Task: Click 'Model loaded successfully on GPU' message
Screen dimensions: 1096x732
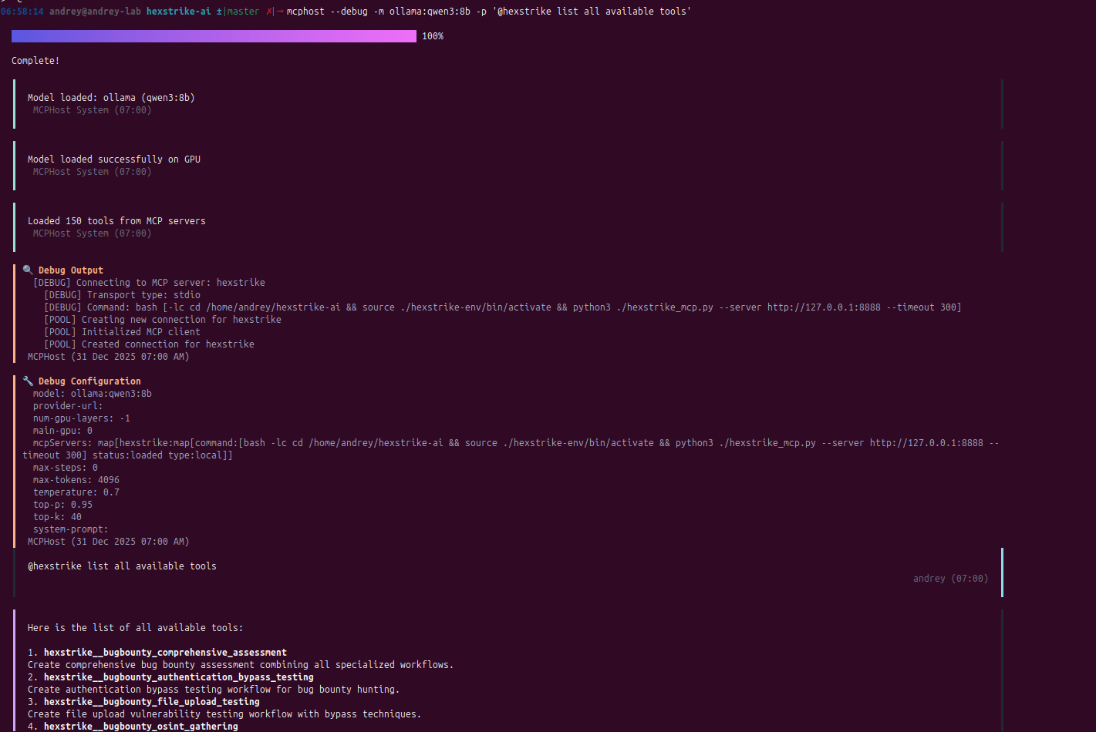Action: [x=114, y=159]
